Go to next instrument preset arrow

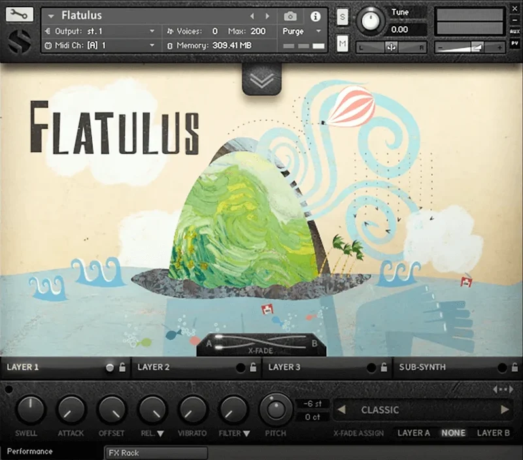coord(267,16)
